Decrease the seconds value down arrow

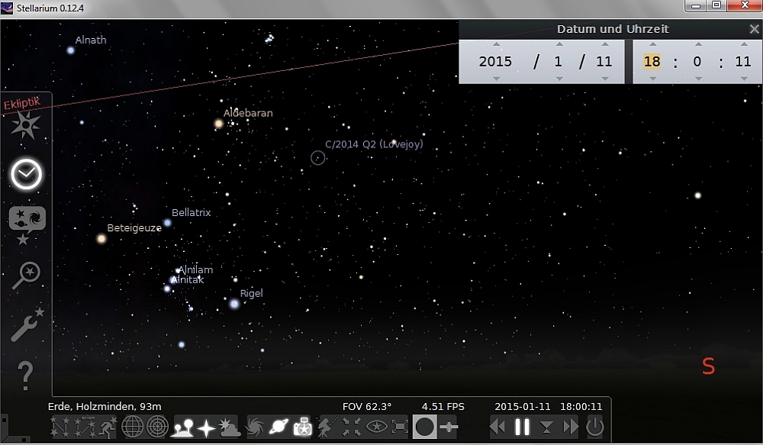click(x=744, y=79)
